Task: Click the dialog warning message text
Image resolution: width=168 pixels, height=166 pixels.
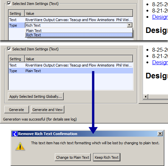Action: point(95,143)
